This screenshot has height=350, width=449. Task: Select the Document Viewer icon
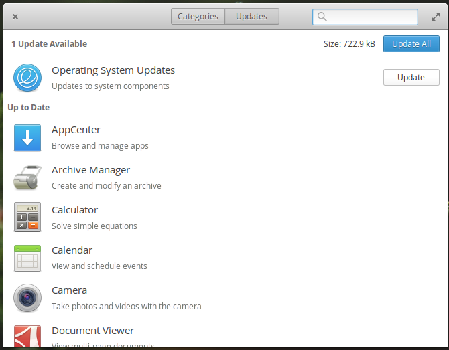click(x=27, y=336)
